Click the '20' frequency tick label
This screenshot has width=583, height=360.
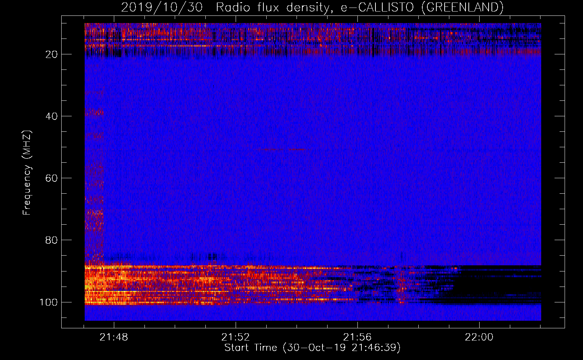[52, 54]
